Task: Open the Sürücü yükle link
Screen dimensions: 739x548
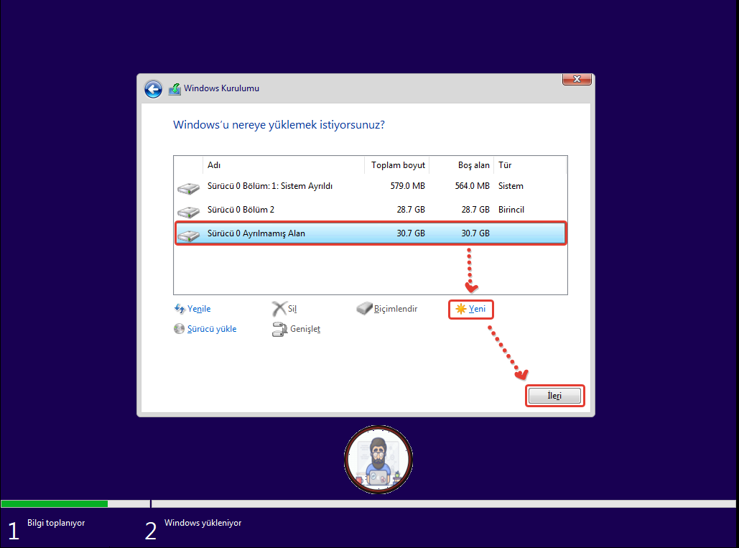Action: tap(212, 329)
